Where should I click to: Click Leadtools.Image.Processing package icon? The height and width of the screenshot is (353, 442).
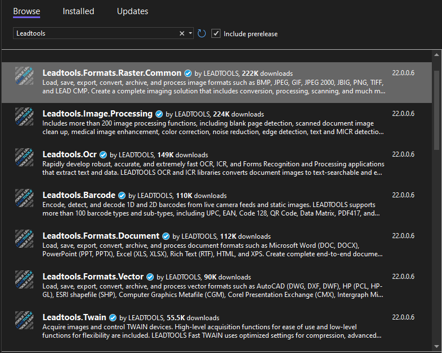coord(24,117)
